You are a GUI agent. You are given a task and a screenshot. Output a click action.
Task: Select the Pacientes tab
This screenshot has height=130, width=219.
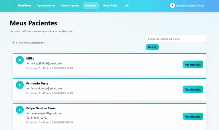coord(91,6)
